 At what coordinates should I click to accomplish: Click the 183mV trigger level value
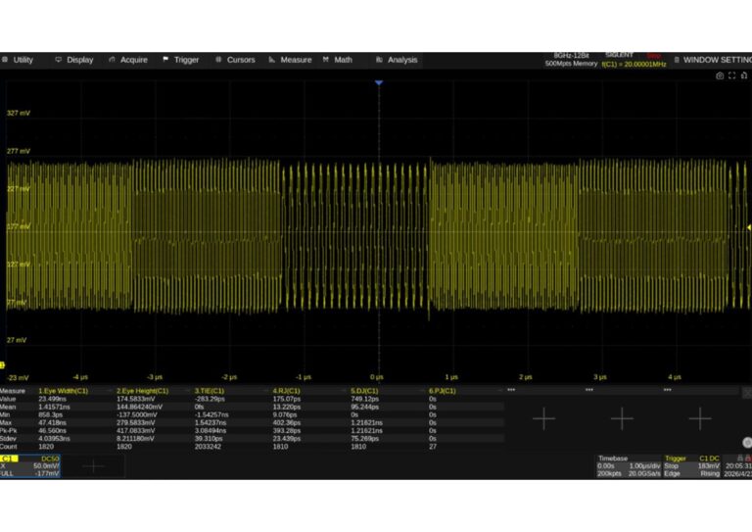coord(709,466)
